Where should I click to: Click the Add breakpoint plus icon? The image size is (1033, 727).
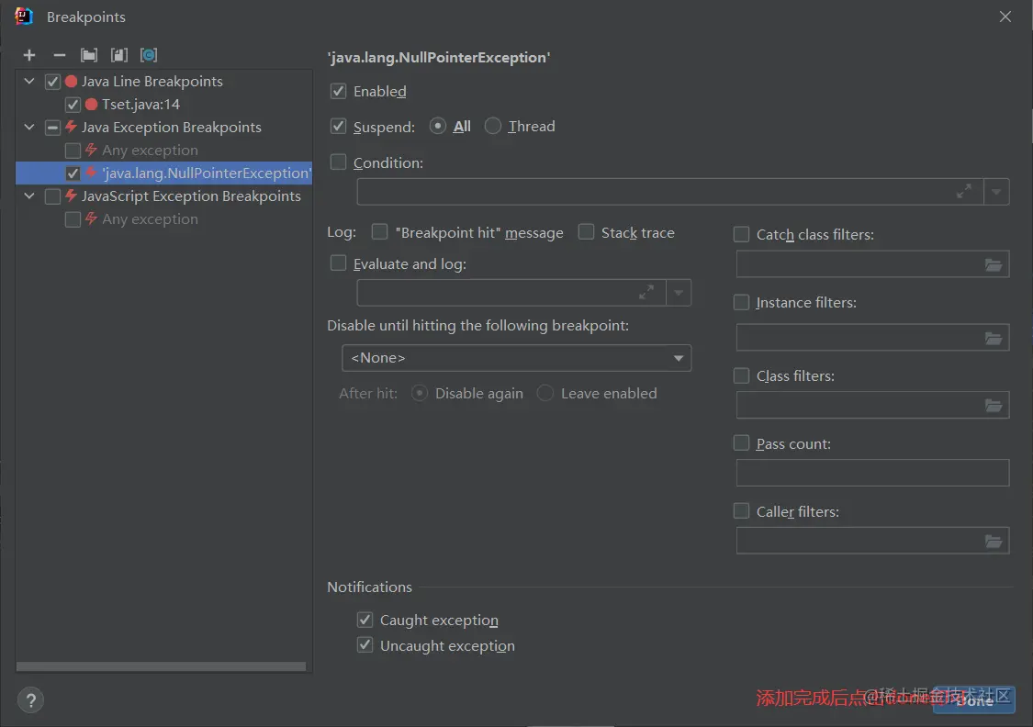(29, 55)
